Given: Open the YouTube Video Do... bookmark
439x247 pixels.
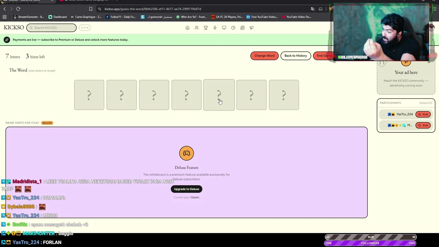Looking at the screenshot, I should point(296,17).
